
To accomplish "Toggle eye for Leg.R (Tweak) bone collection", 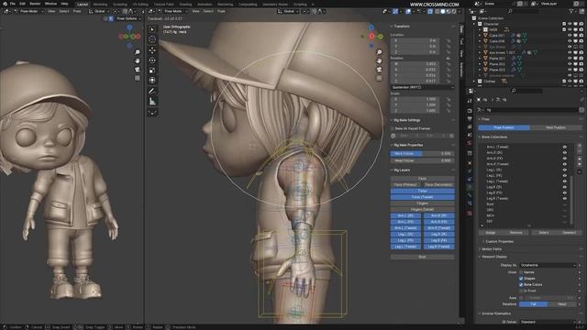I will pos(565,198).
